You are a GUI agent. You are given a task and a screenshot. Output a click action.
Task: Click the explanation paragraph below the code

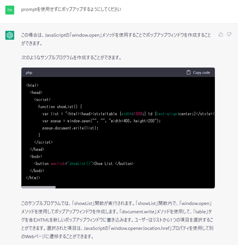(116, 220)
